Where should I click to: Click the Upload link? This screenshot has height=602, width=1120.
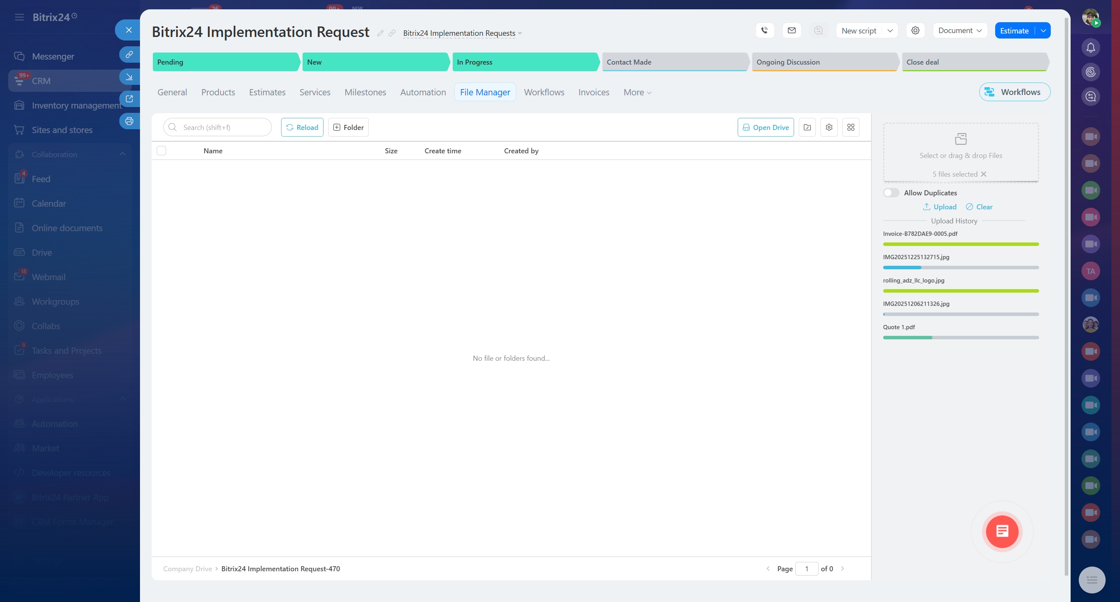click(x=940, y=207)
